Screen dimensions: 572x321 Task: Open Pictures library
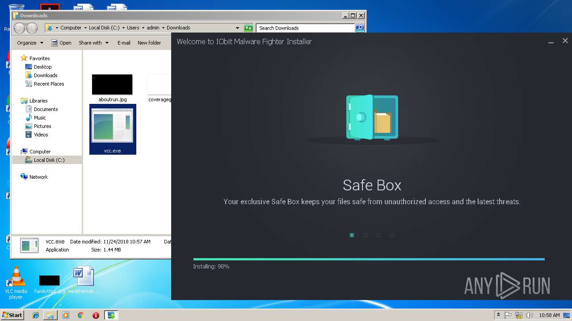(x=42, y=126)
